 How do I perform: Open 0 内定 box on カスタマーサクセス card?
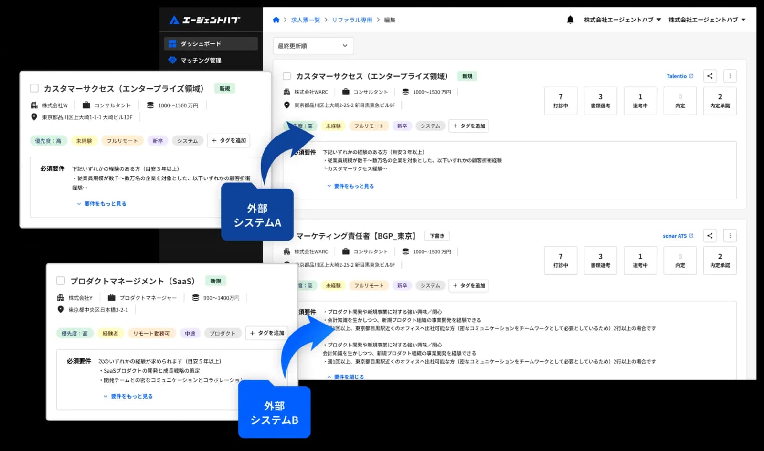point(680,101)
